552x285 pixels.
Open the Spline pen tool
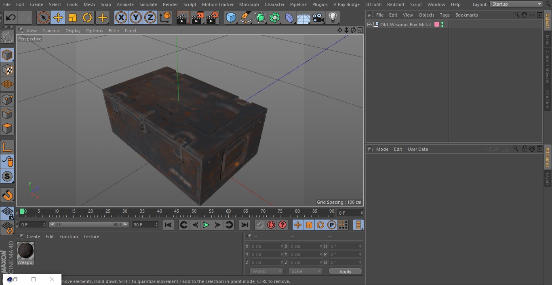[245, 17]
